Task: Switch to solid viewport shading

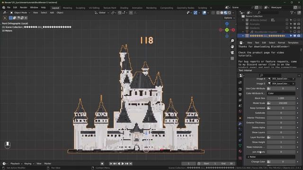Action: [x=222, y=13]
